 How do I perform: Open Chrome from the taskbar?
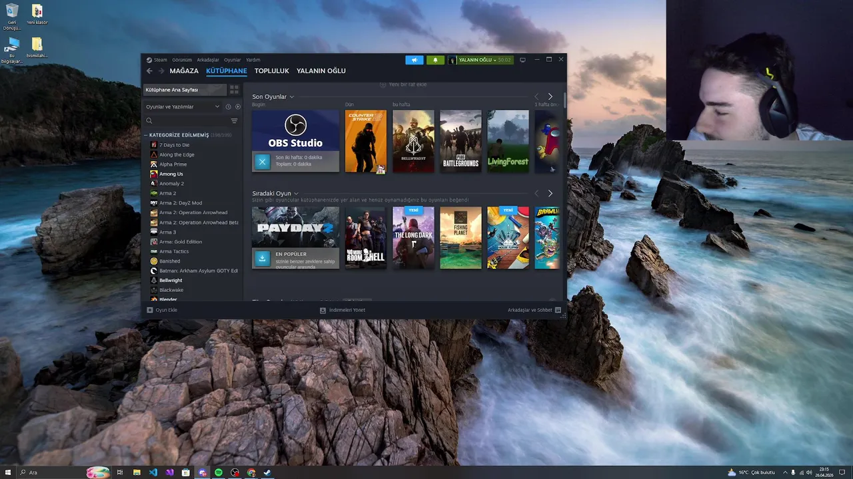click(251, 472)
